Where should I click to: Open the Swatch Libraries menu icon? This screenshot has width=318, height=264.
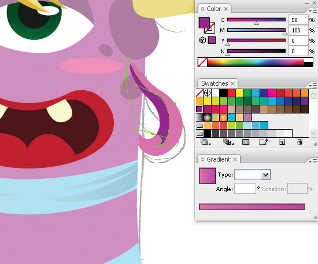point(205,141)
